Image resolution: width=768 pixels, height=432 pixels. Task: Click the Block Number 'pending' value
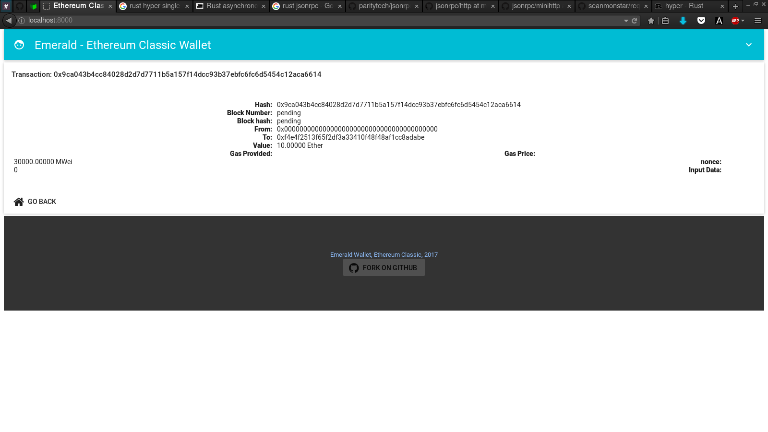(x=289, y=113)
